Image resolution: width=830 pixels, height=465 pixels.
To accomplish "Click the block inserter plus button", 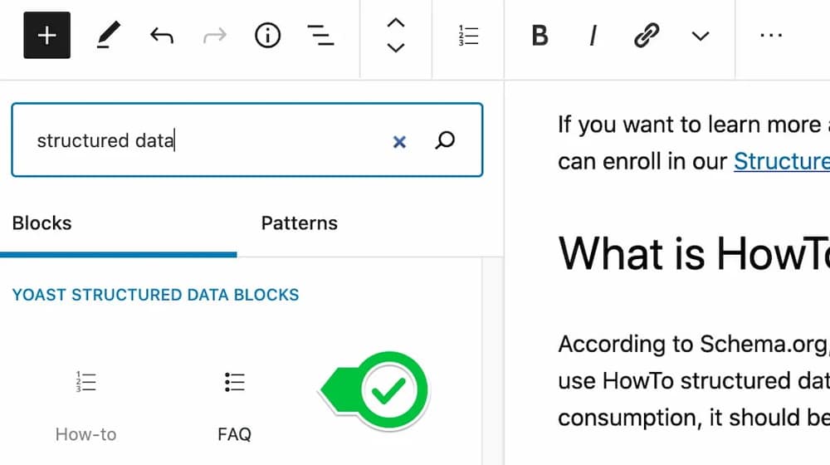I will coord(46,35).
